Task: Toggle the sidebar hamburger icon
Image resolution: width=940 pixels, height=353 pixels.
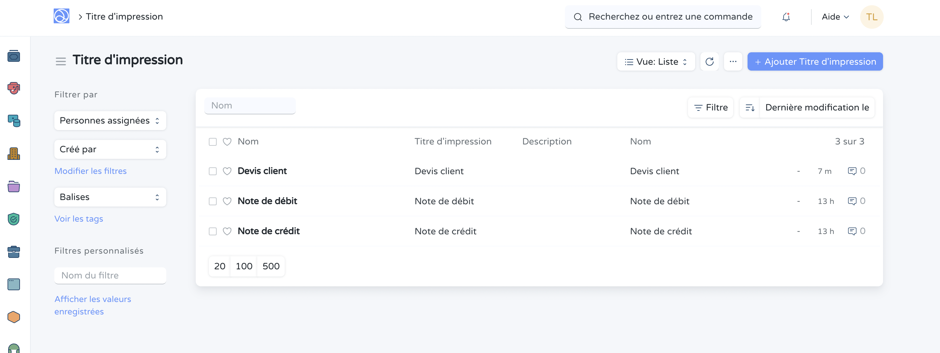Action: 61,61
